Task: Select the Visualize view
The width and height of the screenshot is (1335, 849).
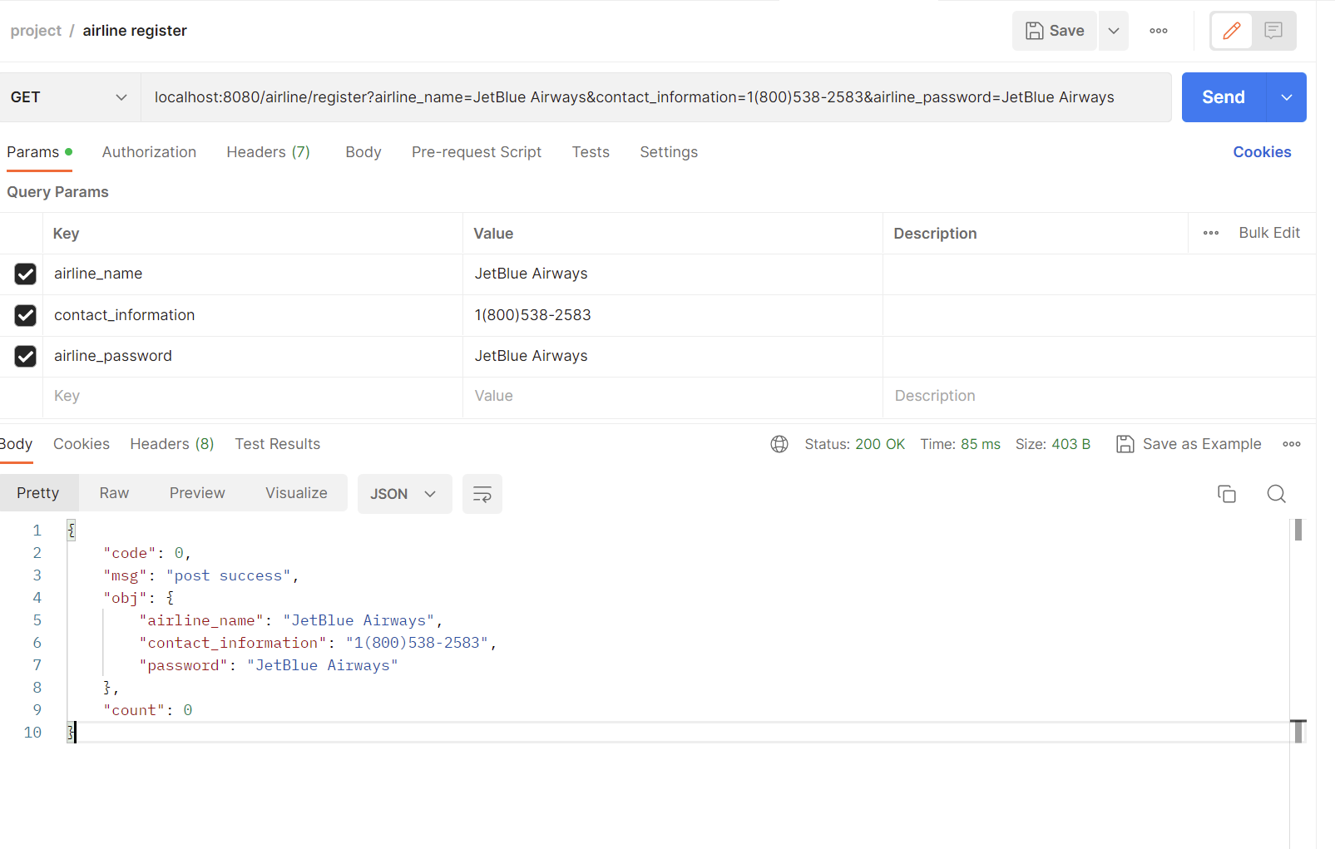Action: point(296,493)
